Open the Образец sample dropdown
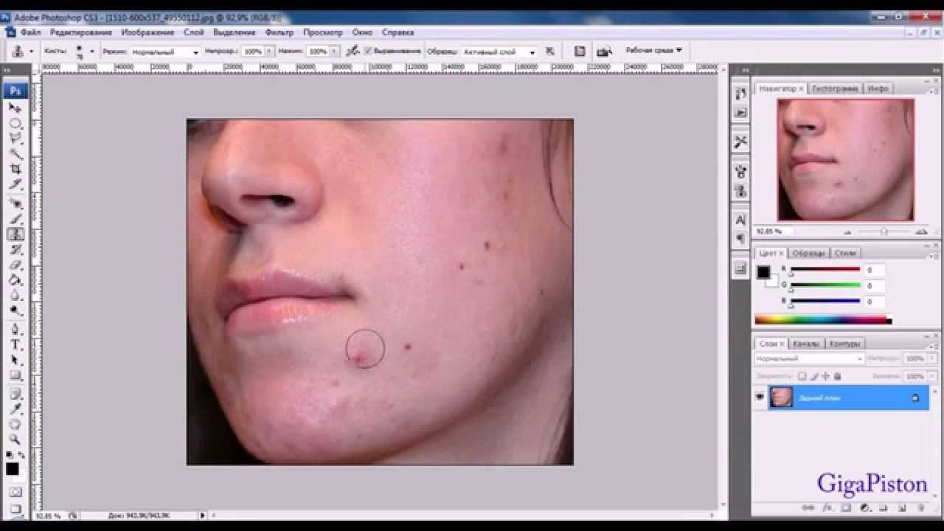Image resolution: width=944 pixels, height=531 pixels. coord(499,52)
